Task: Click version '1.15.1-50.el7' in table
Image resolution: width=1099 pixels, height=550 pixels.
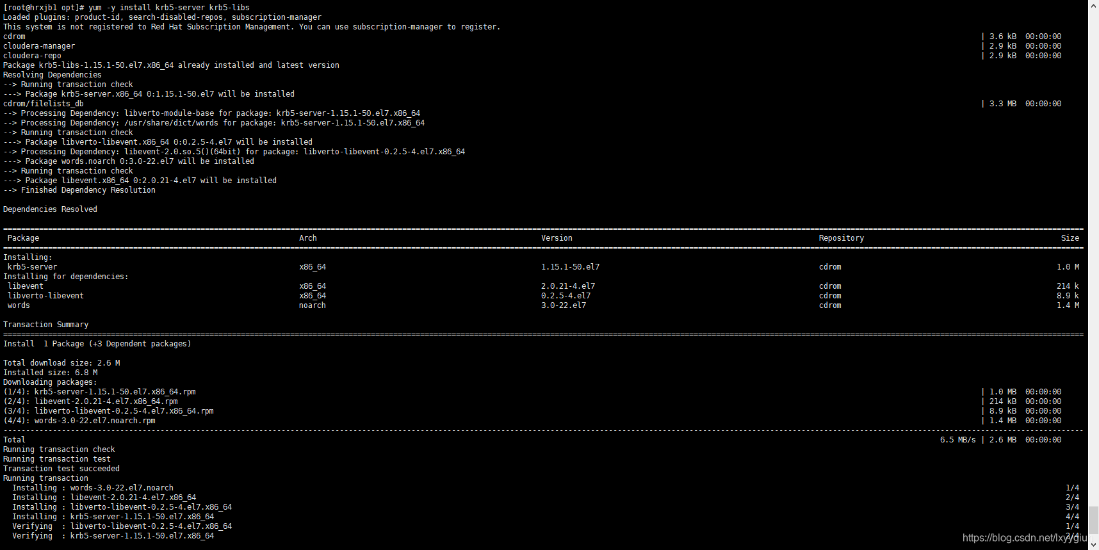Action: pos(571,267)
